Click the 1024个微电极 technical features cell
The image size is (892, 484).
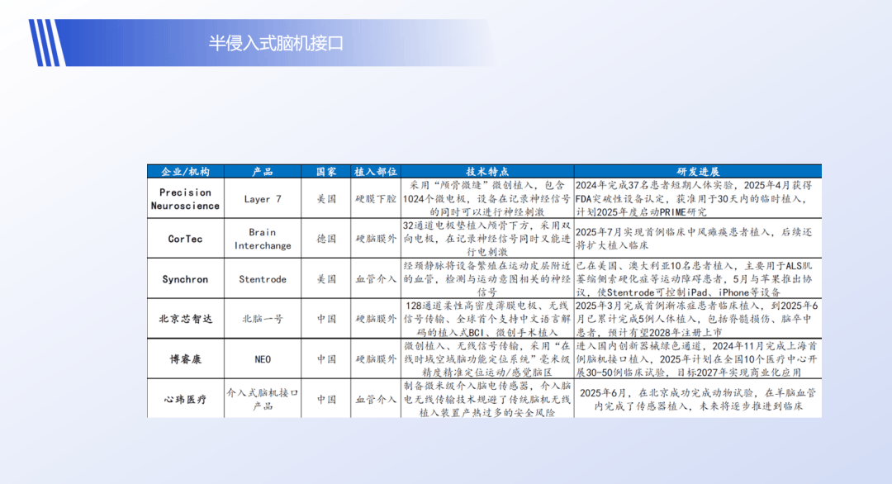(x=487, y=198)
